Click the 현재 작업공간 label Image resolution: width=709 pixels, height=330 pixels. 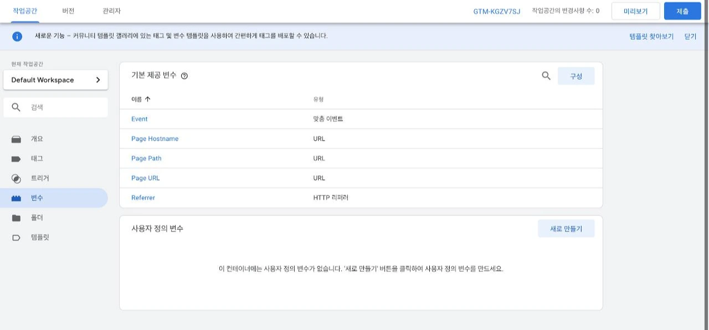(26, 64)
